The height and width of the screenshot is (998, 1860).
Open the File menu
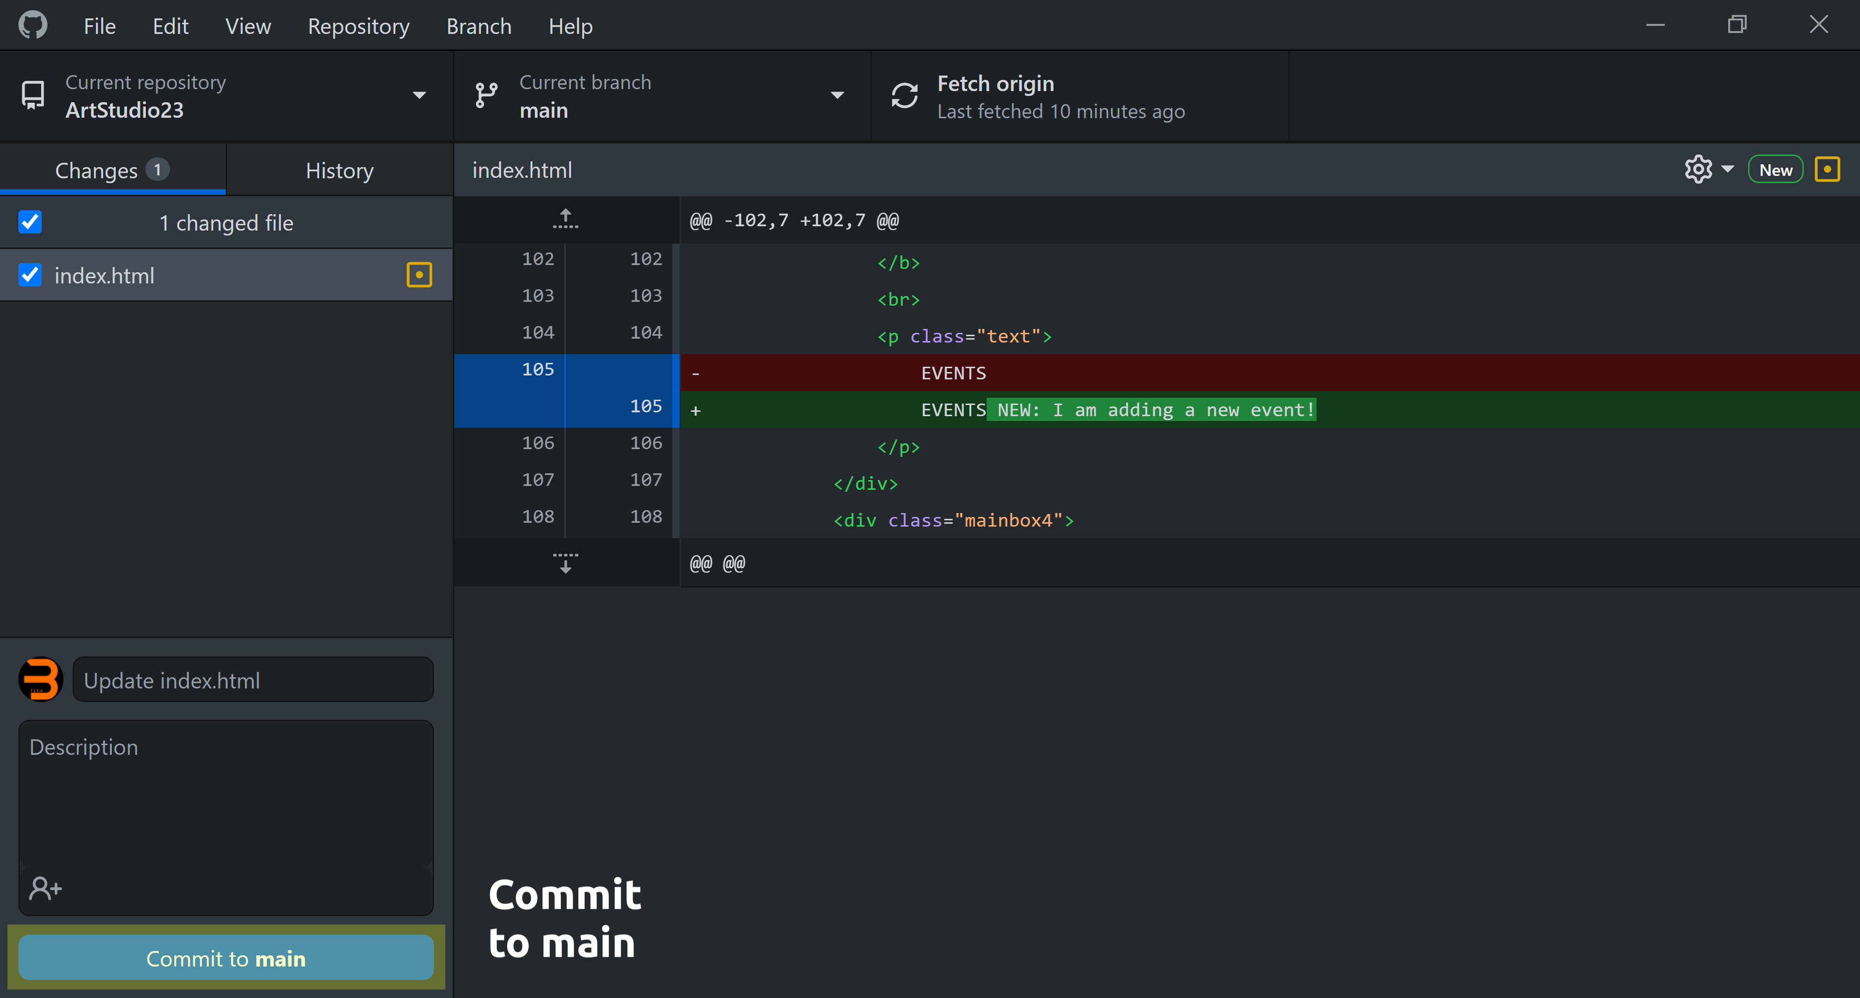(x=100, y=26)
